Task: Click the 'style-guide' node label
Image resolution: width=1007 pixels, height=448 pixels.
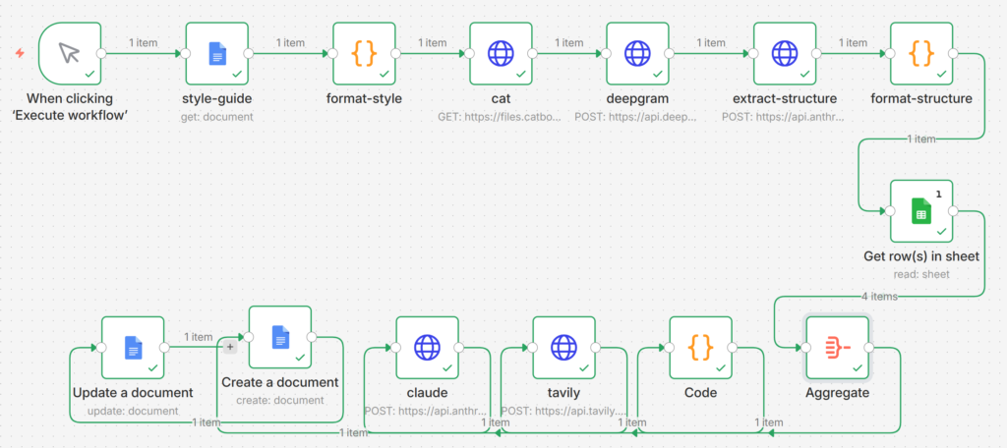Action: click(217, 99)
